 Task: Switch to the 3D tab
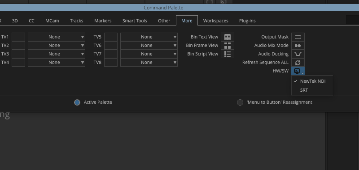[15, 21]
